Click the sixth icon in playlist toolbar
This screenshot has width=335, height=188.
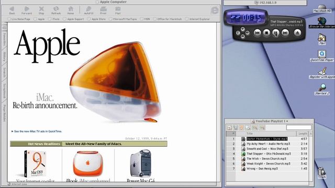(262, 127)
